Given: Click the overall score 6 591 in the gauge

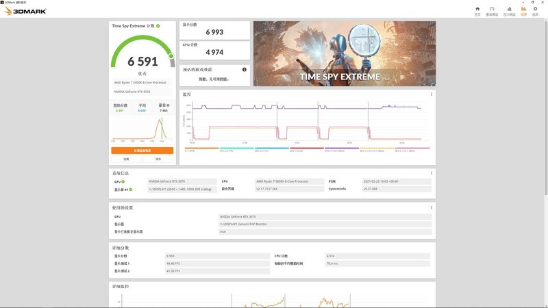Looking at the screenshot, I should coord(142,62).
